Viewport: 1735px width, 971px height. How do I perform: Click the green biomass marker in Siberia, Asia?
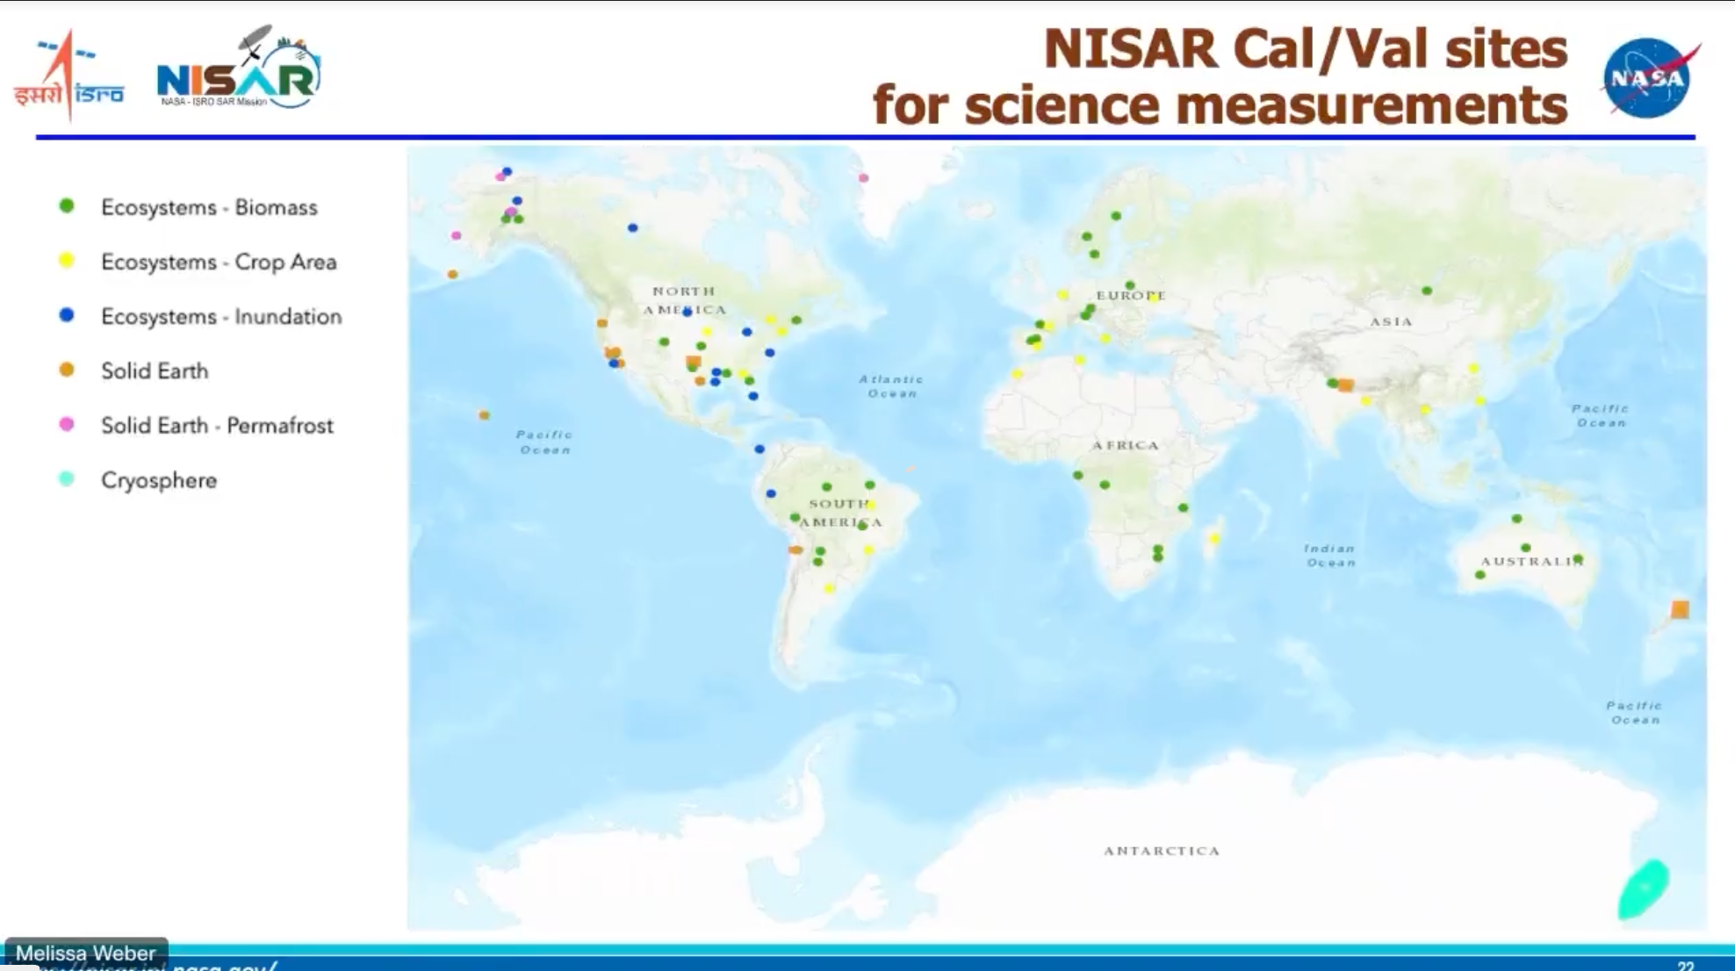click(1427, 291)
